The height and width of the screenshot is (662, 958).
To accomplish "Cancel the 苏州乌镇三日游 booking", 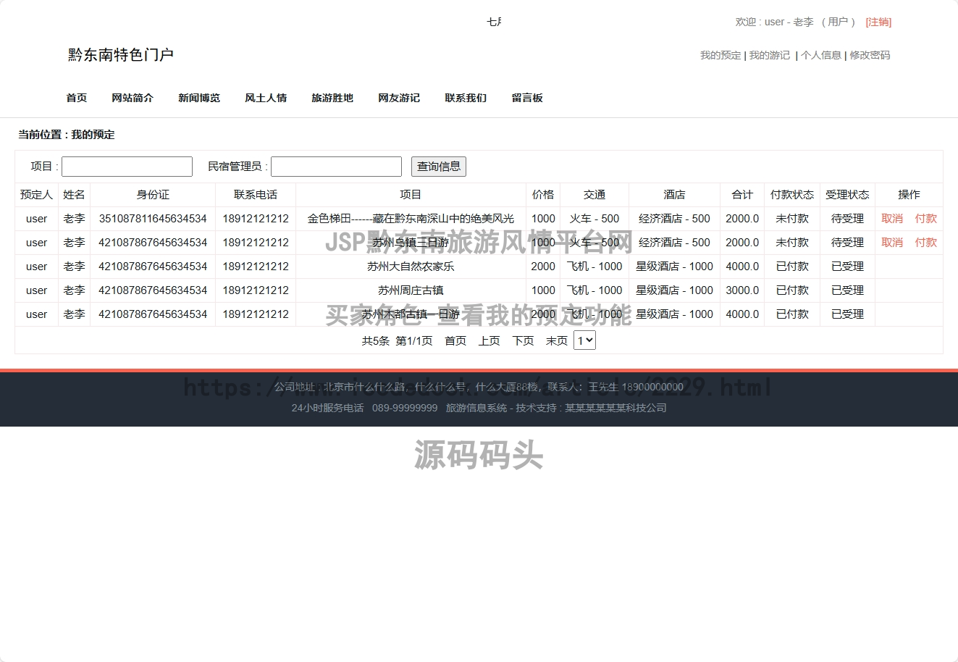I will pos(892,243).
